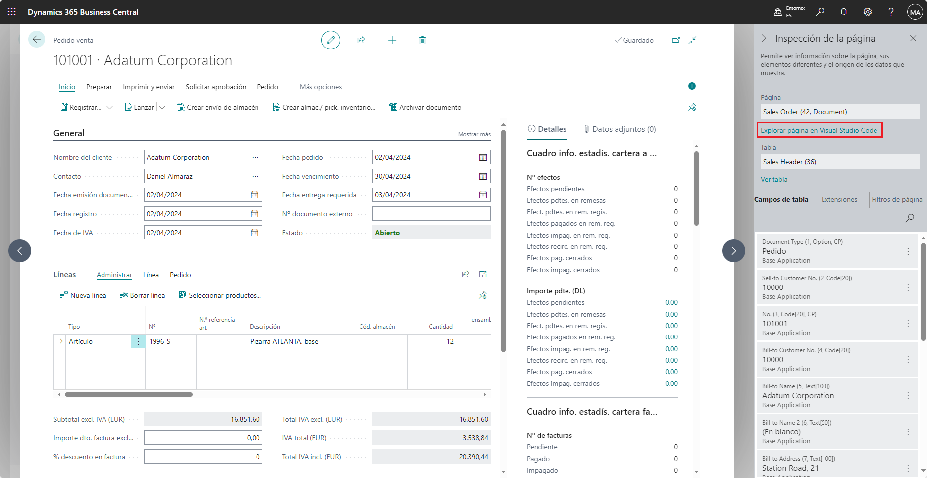
Task: Open the Solicitar aprobación menu
Action: (x=216, y=87)
